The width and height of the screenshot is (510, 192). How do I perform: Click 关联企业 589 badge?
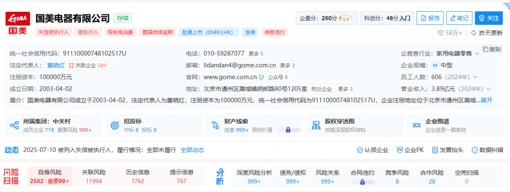pyautogui.click(x=87, y=65)
